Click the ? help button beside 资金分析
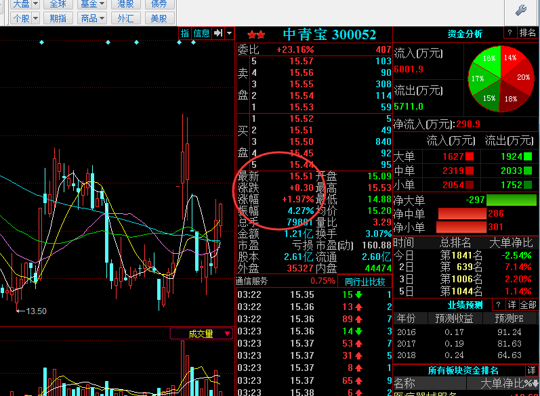Viewport: 540px width, 396px height. (x=510, y=32)
